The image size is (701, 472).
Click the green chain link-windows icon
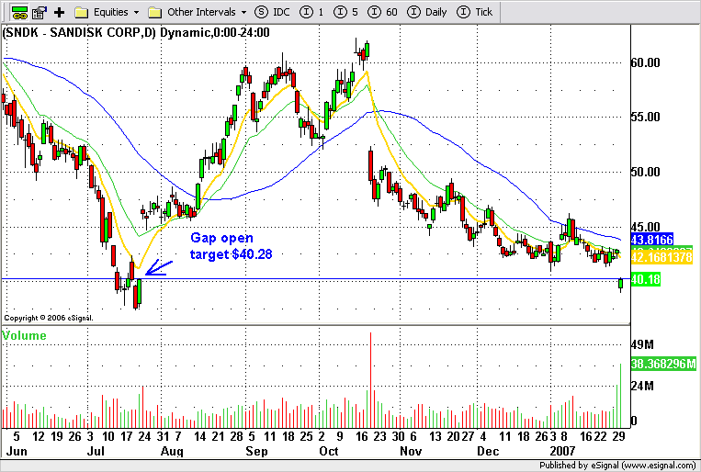[19, 12]
